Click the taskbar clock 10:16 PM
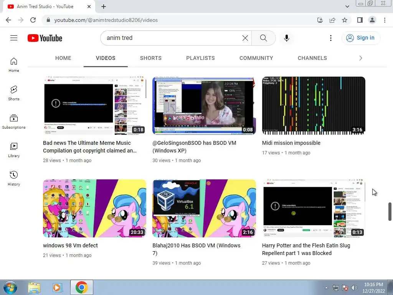This screenshot has height=295, width=393. pos(373,288)
